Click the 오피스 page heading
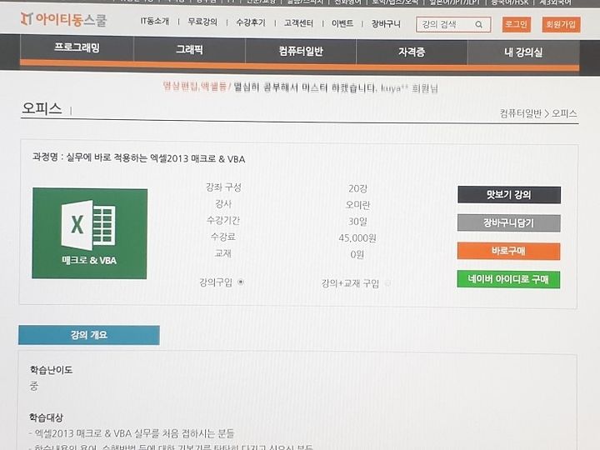The width and height of the screenshot is (600, 450). click(42, 108)
